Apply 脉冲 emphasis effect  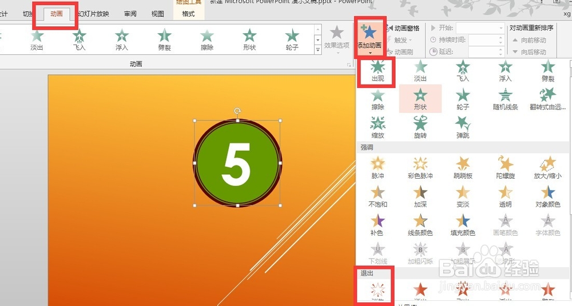[x=378, y=168]
